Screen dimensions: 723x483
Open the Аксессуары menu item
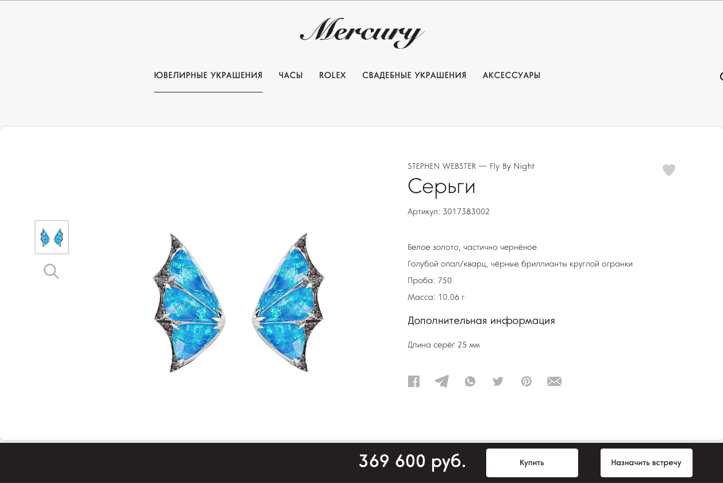(512, 75)
